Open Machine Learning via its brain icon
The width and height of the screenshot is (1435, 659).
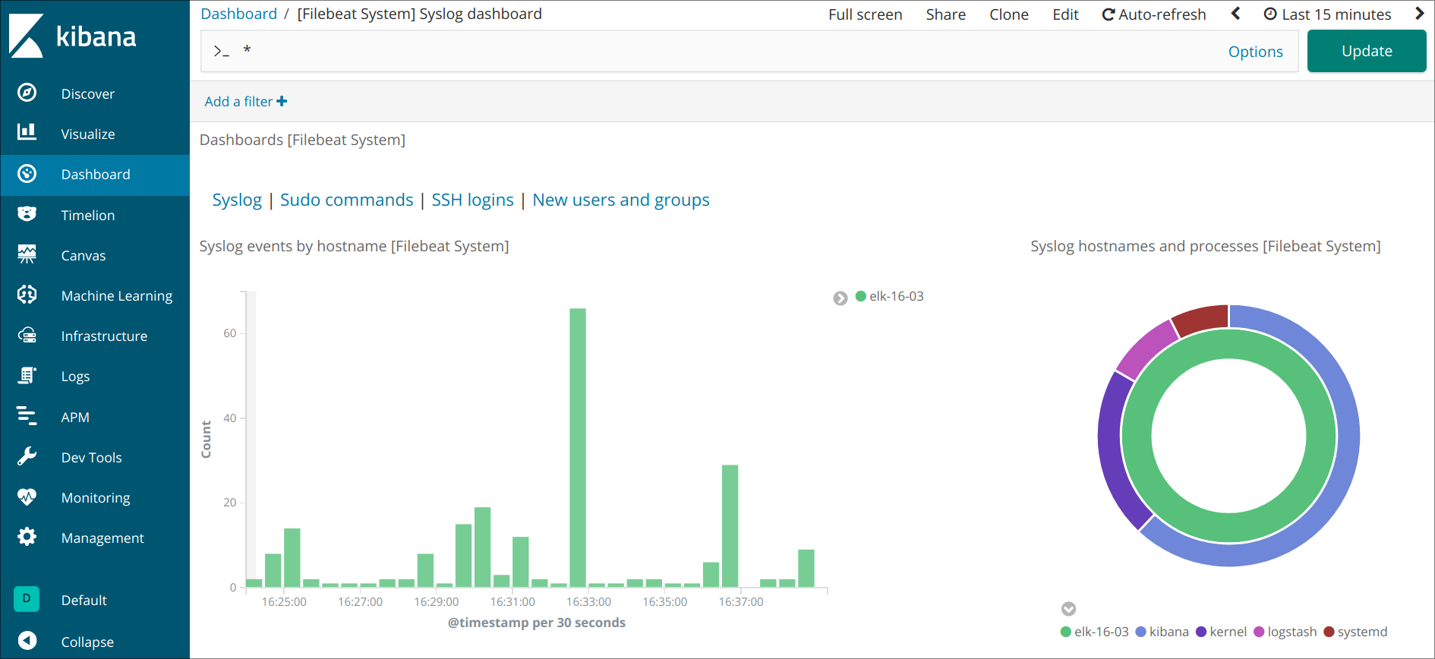pyautogui.click(x=27, y=295)
